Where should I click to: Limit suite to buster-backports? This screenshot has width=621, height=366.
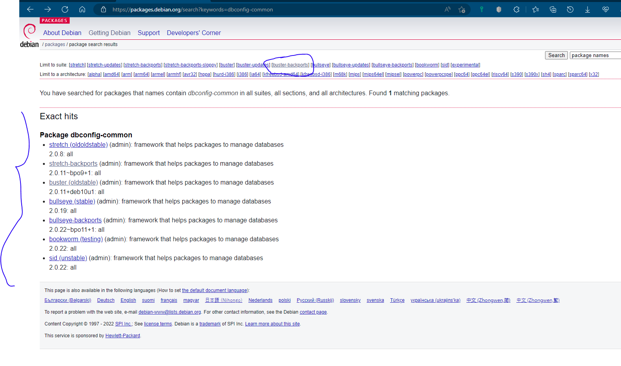click(x=290, y=65)
